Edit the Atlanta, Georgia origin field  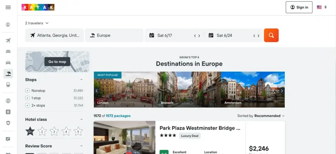(54, 35)
